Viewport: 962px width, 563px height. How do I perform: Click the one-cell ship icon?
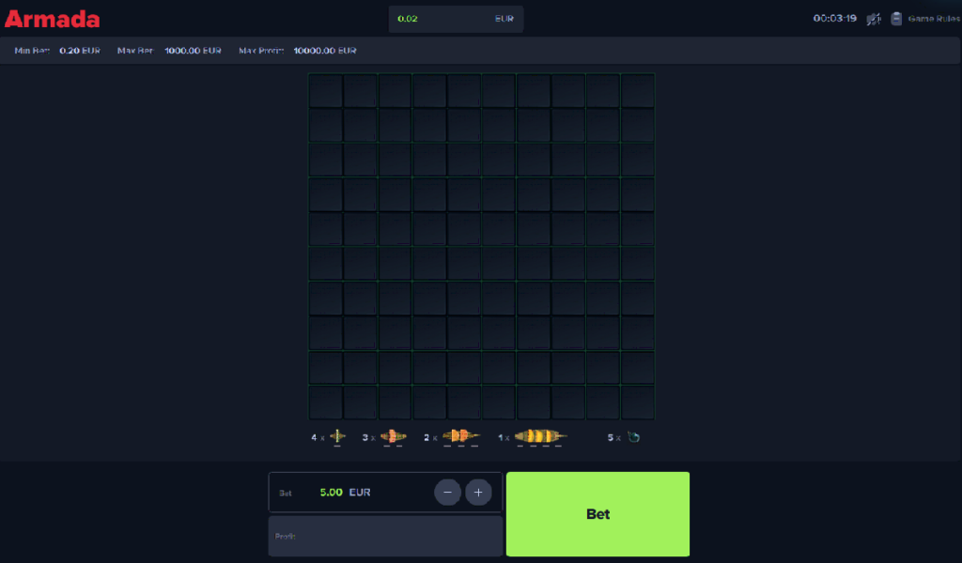[x=337, y=437]
